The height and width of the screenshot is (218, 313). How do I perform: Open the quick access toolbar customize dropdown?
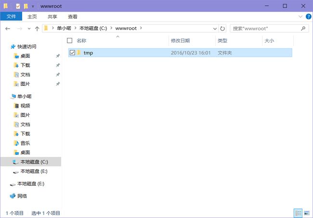(x=33, y=6)
